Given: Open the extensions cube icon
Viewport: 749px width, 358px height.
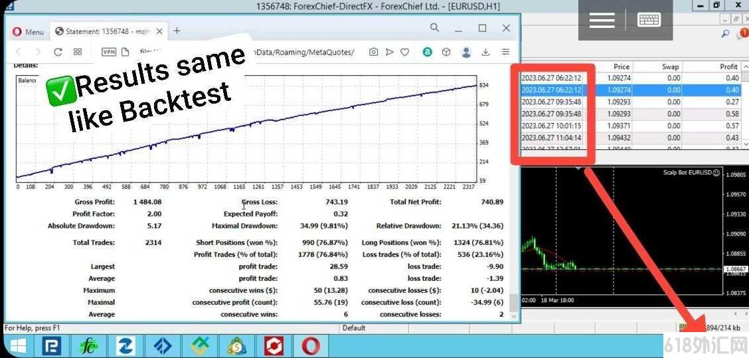Looking at the screenshot, I should click(446, 52).
